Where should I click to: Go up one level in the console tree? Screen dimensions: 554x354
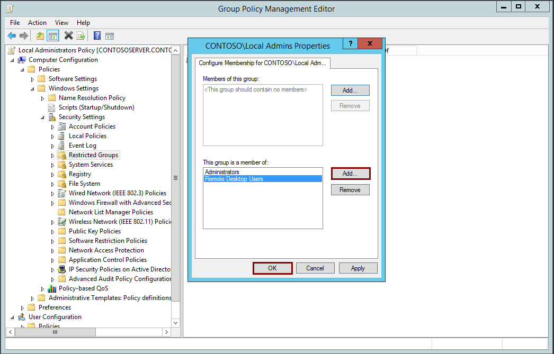[x=39, y=35]
